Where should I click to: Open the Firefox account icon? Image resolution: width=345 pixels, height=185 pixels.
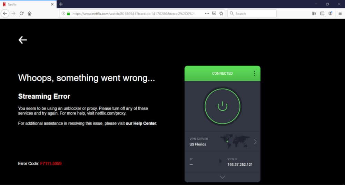point(330,13)
